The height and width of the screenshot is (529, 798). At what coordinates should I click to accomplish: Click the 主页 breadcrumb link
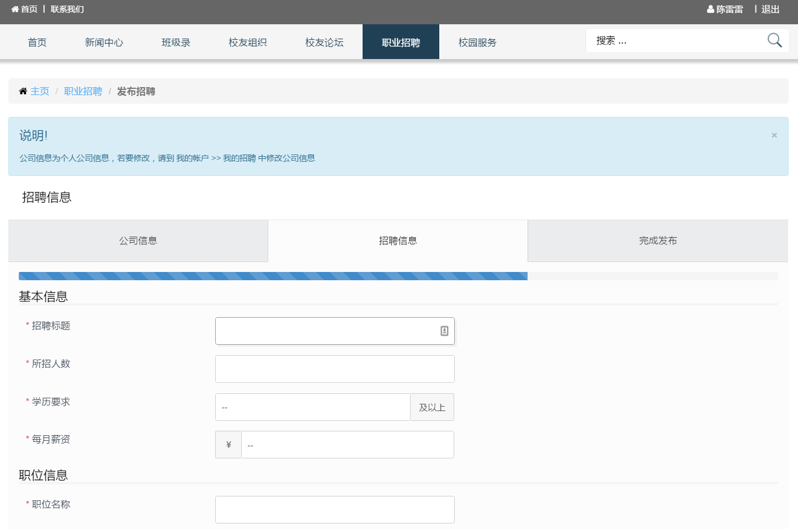coord(40,91)
